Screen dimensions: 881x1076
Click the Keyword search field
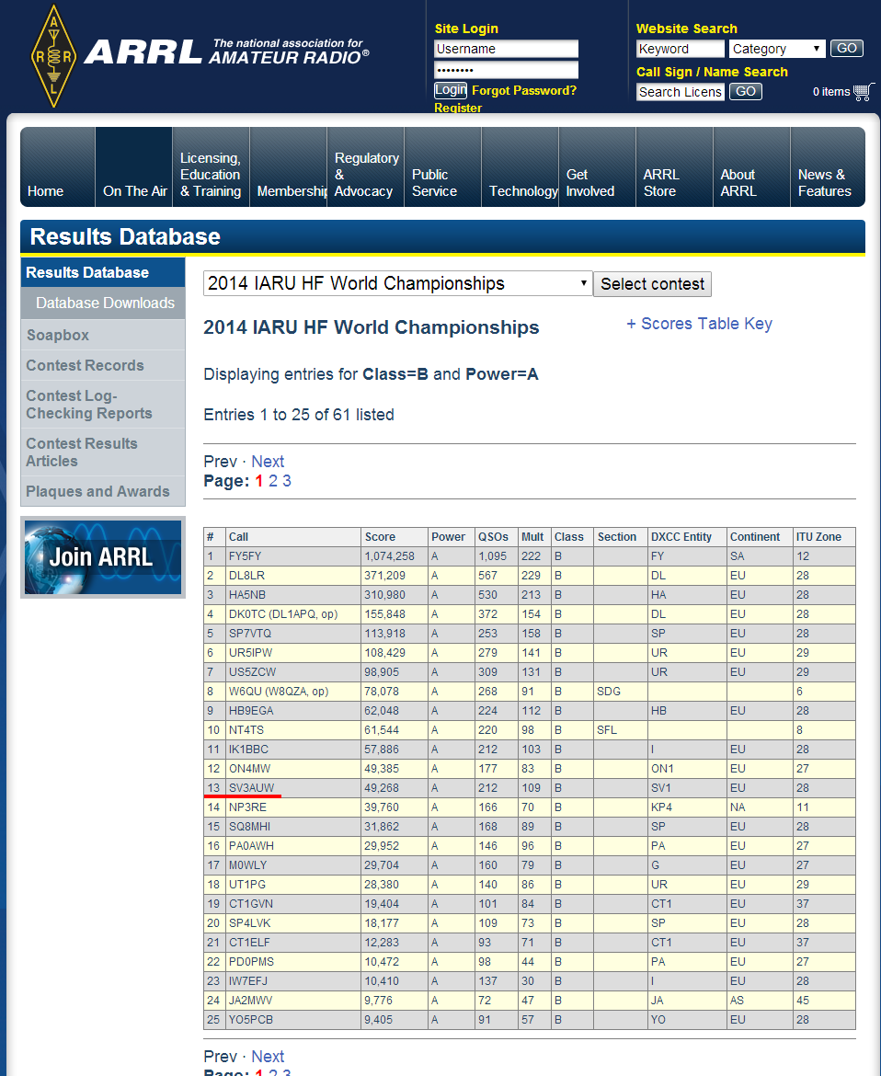[680, 49]
